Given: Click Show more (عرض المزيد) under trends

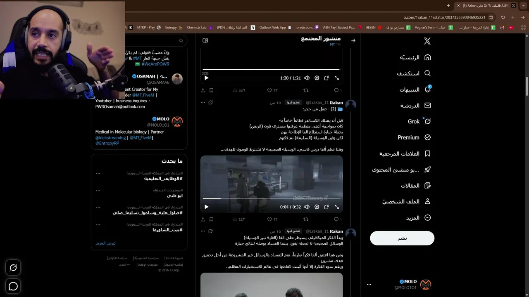Looking at the screenshot, I should (106, 243).
